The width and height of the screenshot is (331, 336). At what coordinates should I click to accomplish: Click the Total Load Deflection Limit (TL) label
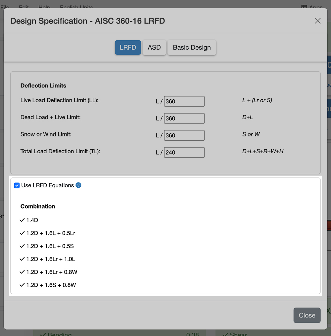click(x=60, y=151)
